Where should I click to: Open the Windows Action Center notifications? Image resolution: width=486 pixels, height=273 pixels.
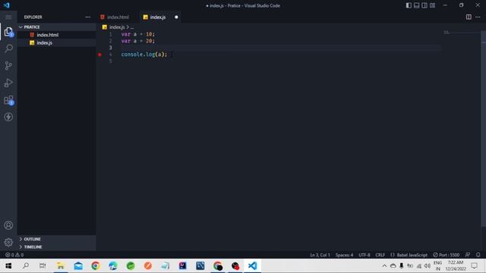click(x=474, y=265)
